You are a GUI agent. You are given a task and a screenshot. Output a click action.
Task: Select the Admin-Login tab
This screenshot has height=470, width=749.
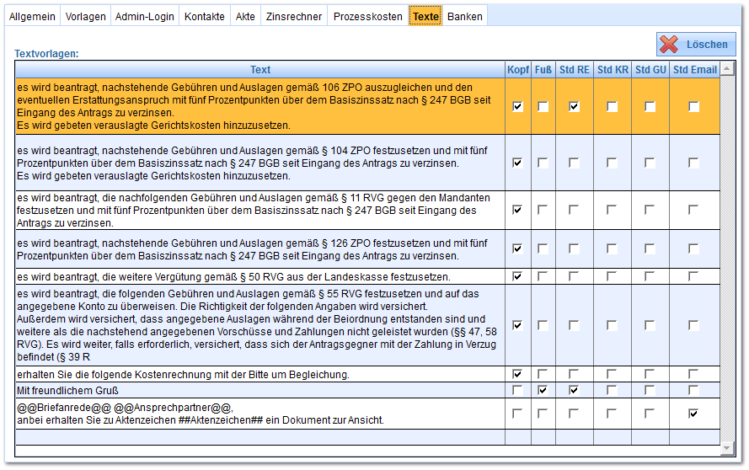pos(145,16)
